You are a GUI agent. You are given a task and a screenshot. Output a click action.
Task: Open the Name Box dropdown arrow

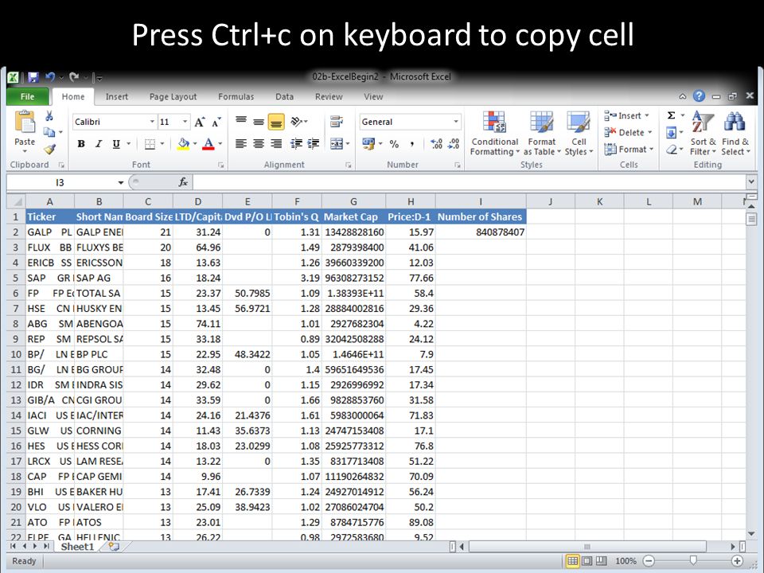[120, 183]
